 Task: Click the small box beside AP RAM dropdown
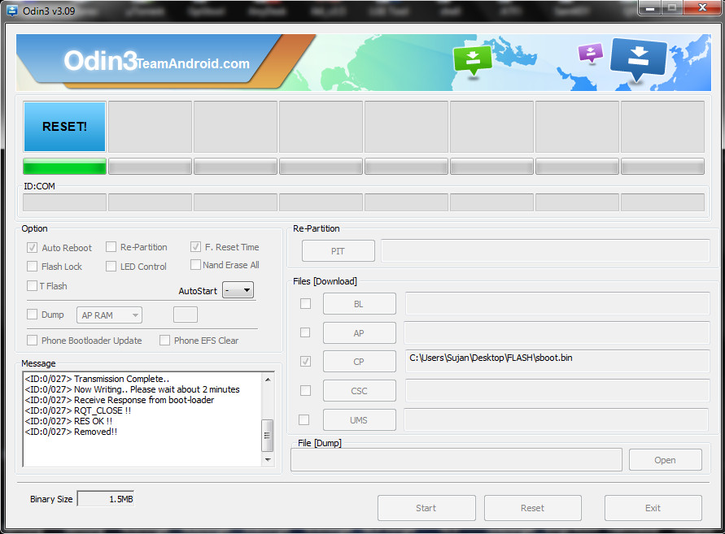[186, 315]
